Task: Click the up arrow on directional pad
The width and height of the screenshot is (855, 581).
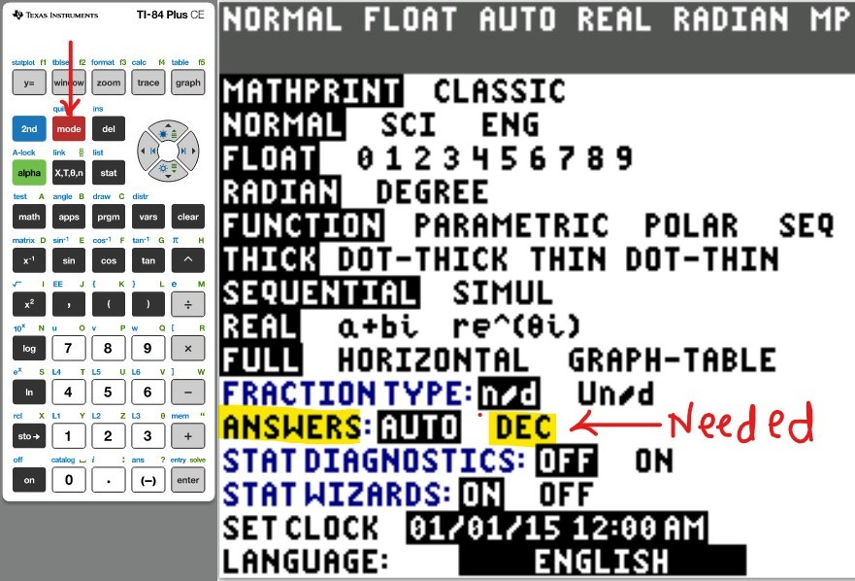Action: click(167, 133)
